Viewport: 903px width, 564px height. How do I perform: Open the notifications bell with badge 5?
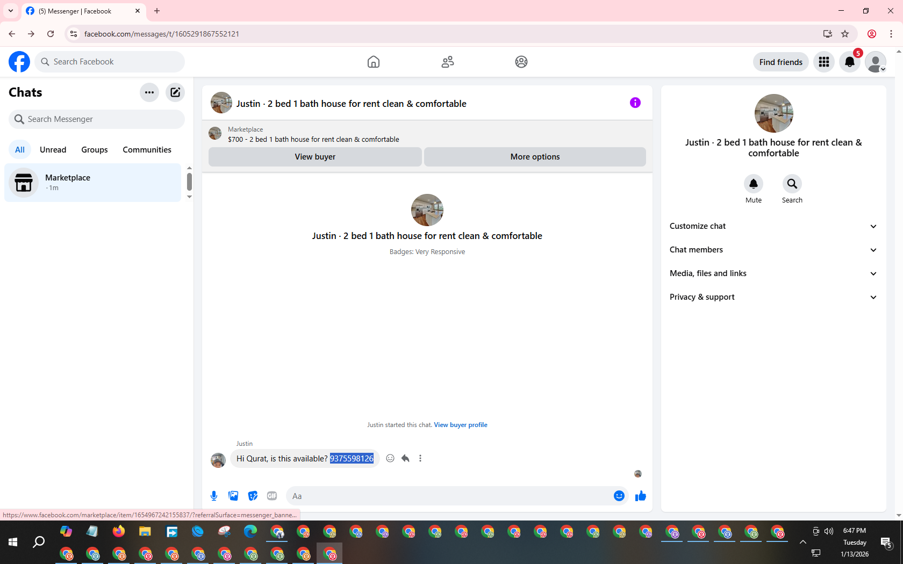(x=850, y=62)
